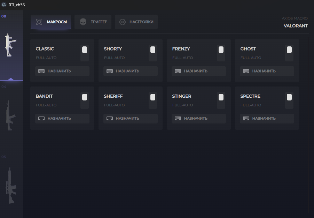This screenshot has width=314, height=218.
Task: Assign a key for SHORTY via НАЗНАЧИТЬ
Action: tap(131, 71)
